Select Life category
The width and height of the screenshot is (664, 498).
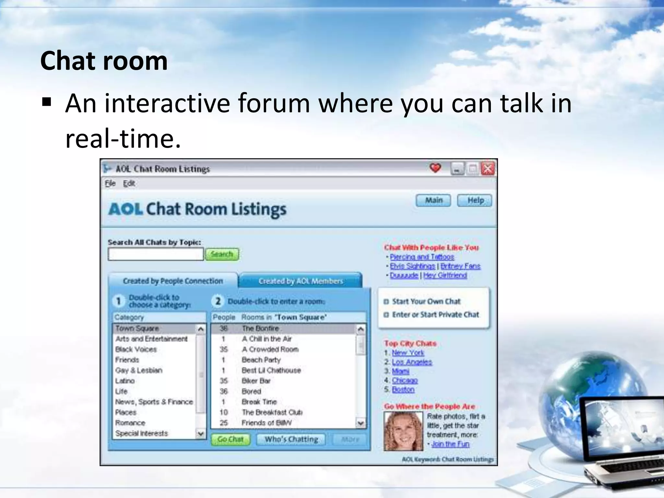154,391
